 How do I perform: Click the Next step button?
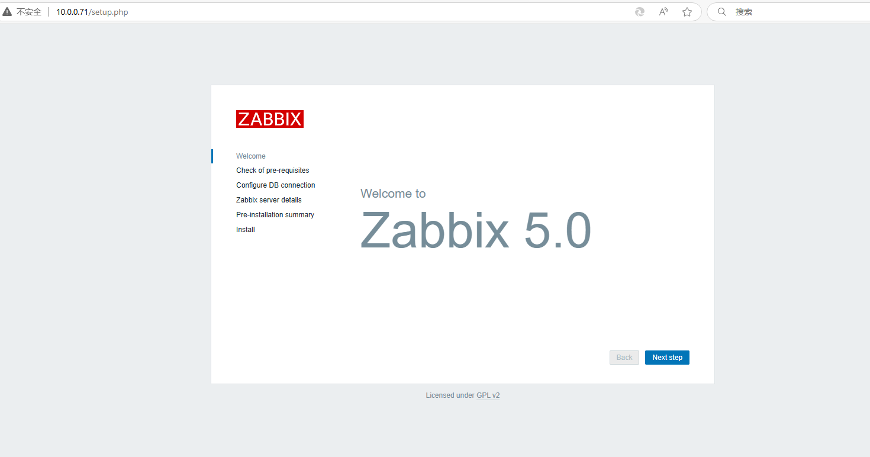click(x=667, y=358)
